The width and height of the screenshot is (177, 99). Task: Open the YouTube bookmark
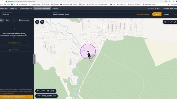(x=90, y=4)
